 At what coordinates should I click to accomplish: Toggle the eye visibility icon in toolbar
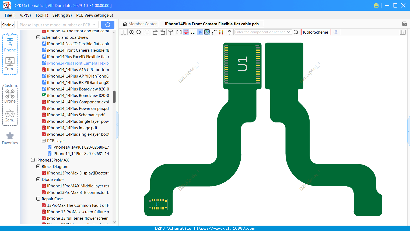click(x=336, y=32)
